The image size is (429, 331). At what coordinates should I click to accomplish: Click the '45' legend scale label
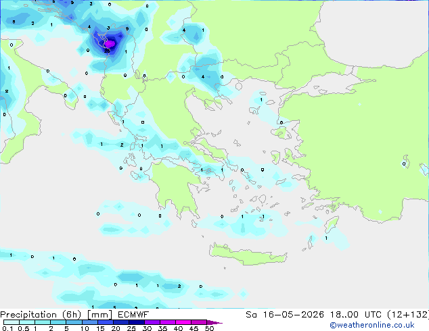coord(194,328)
